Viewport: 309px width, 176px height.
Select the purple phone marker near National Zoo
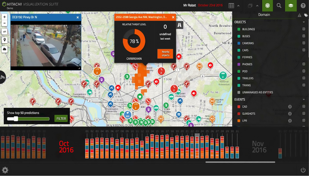113,54
